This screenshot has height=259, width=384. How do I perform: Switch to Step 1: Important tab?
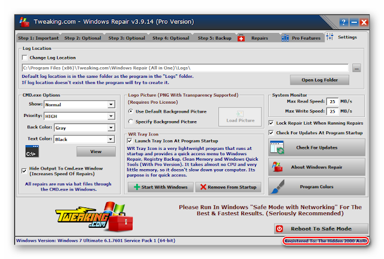38,38
